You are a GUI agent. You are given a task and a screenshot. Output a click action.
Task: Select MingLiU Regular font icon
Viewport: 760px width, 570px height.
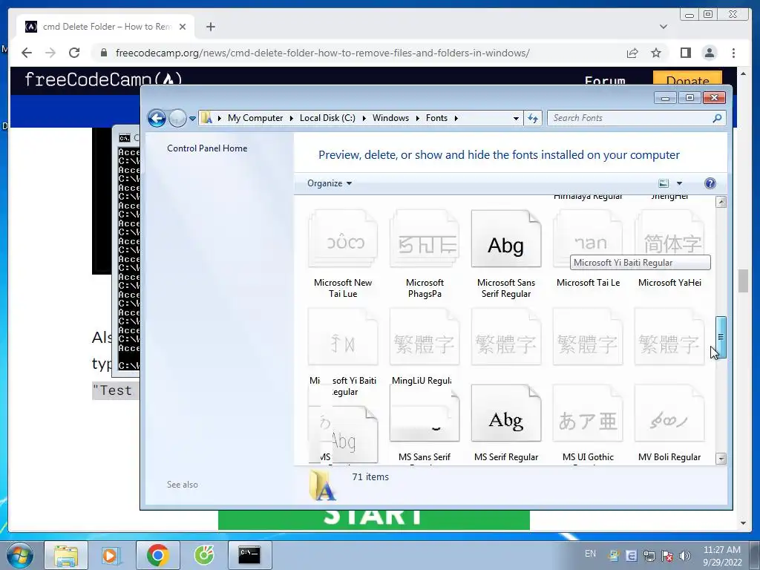pos(424,337)
